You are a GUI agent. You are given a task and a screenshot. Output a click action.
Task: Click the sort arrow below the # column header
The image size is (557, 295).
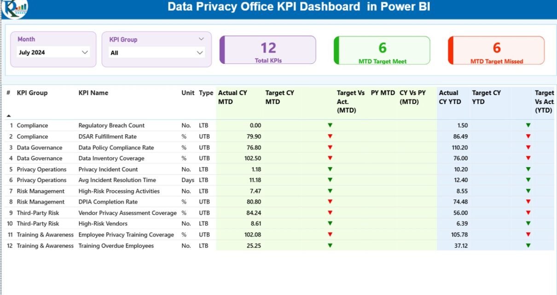coord(8,116)
